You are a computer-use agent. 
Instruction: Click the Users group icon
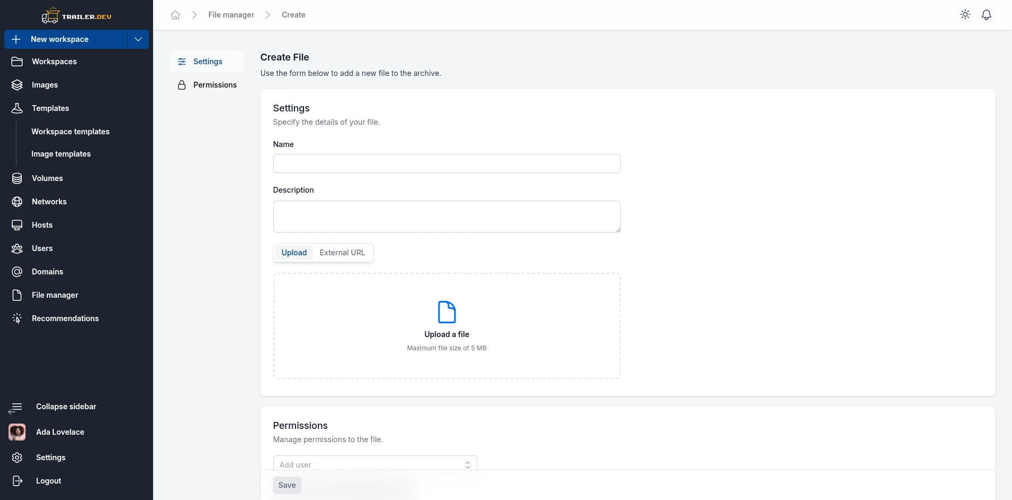17,248
